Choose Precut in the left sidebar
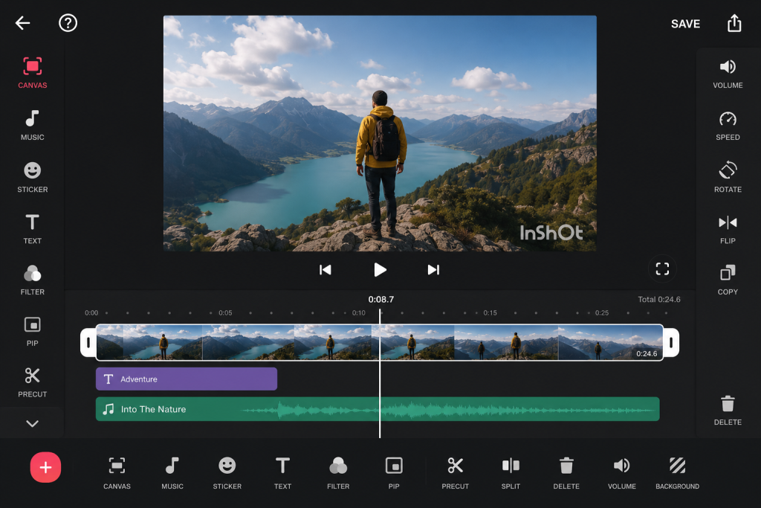 coord(33,383)
